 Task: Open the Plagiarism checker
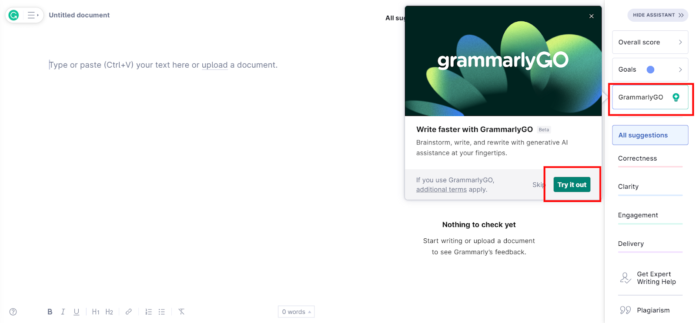(650, 310)
